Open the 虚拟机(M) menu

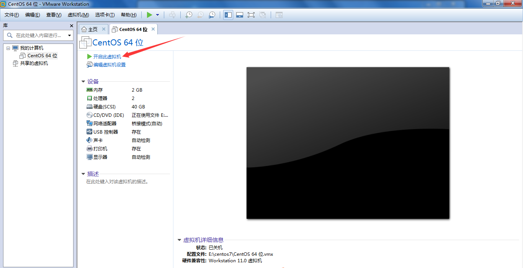click(78, 15)
